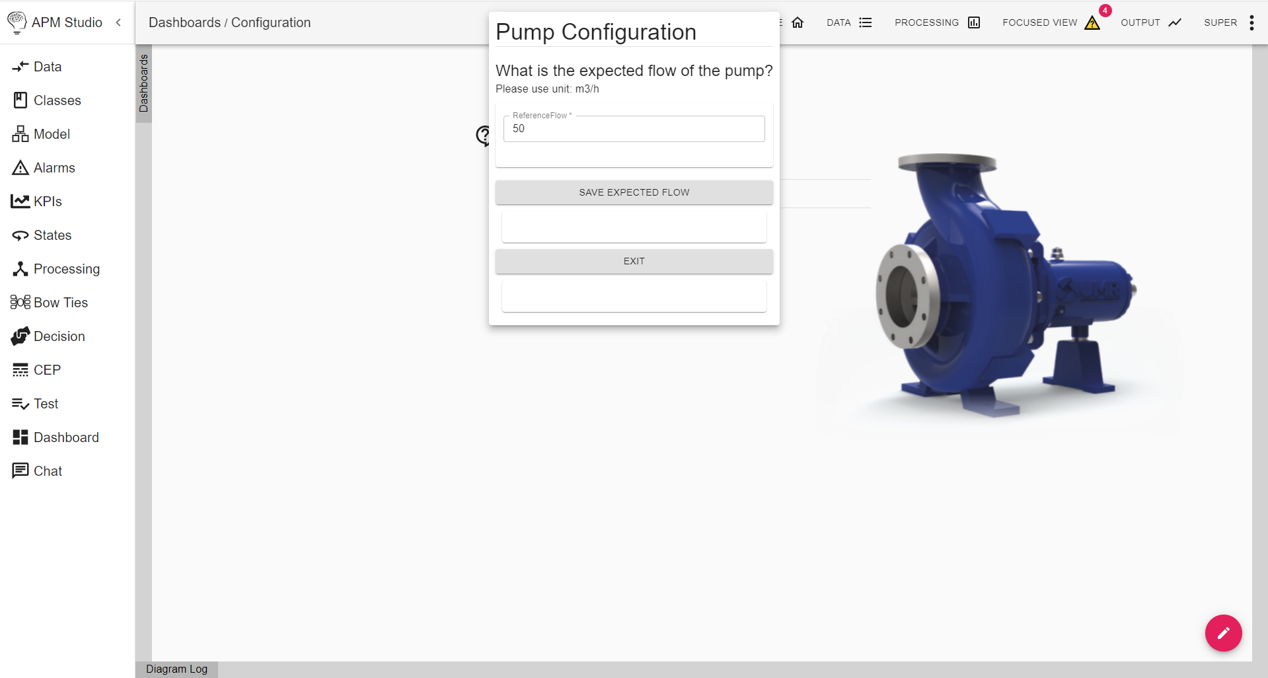The width and height of the screenshot is (1268, 678).
Task: Open the Output trend-line icon
Action: [x=1175, y=22]
